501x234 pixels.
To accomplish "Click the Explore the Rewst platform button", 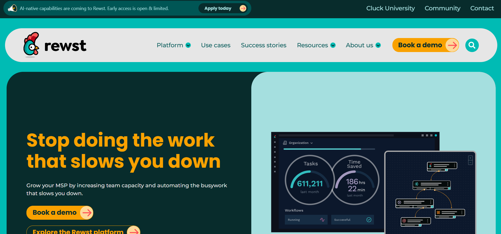I will [83, 230].
